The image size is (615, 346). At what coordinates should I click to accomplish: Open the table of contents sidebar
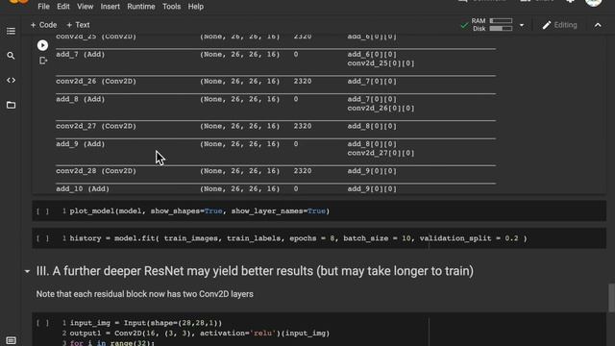11,31
